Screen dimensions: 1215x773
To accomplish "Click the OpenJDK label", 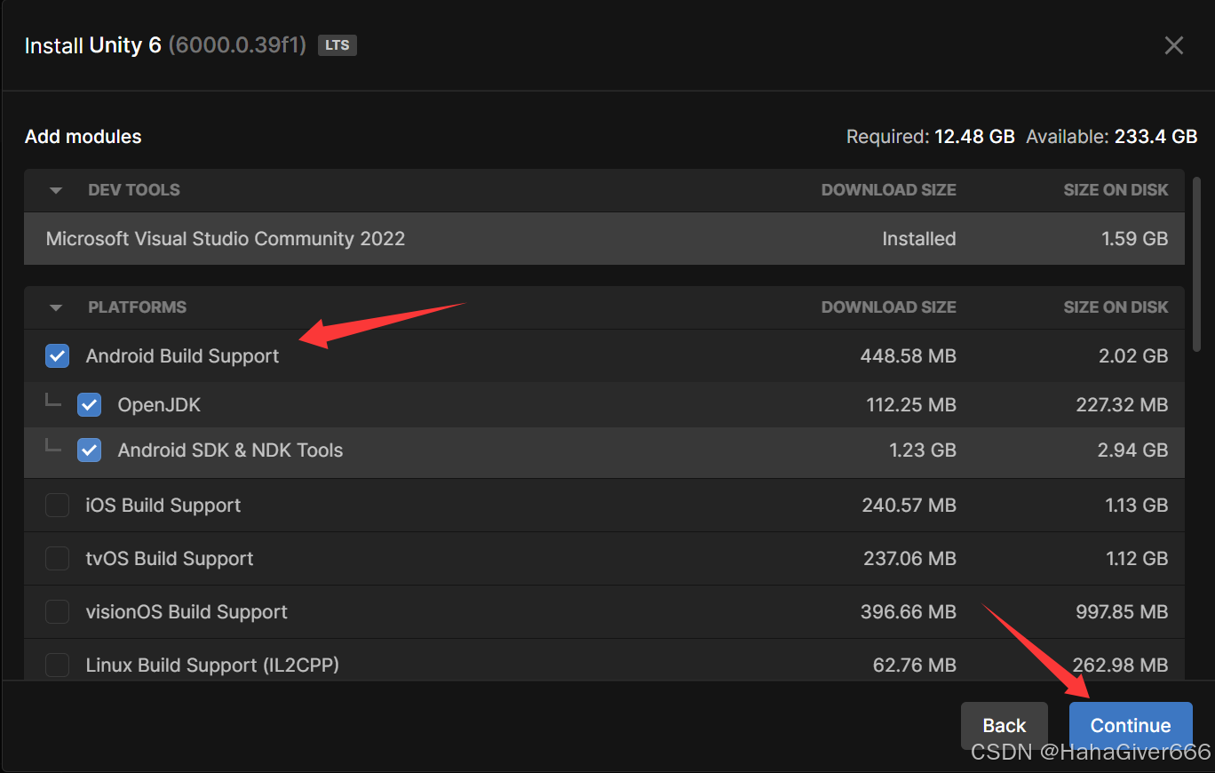I will [159, 405].
